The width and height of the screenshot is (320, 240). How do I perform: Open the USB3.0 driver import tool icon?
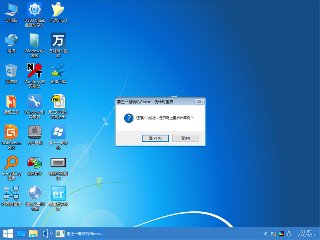tap(34, 9)
